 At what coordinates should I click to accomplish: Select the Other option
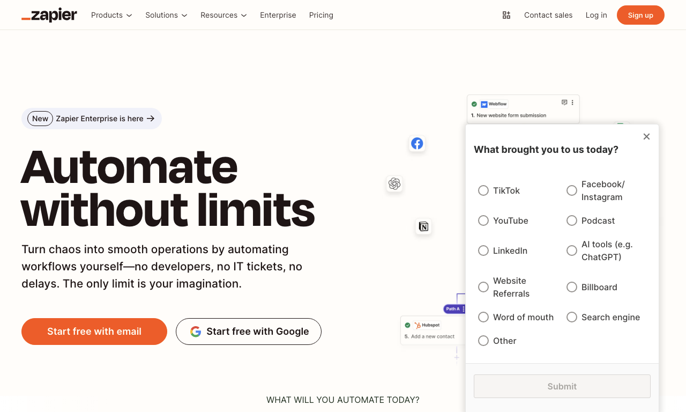[x=483, y=341]
